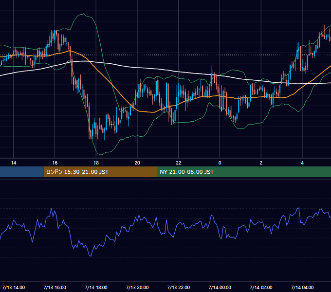Click the price chart time label 16
The height and width of the screenshot is (292, 331).
tap(55, 163)
